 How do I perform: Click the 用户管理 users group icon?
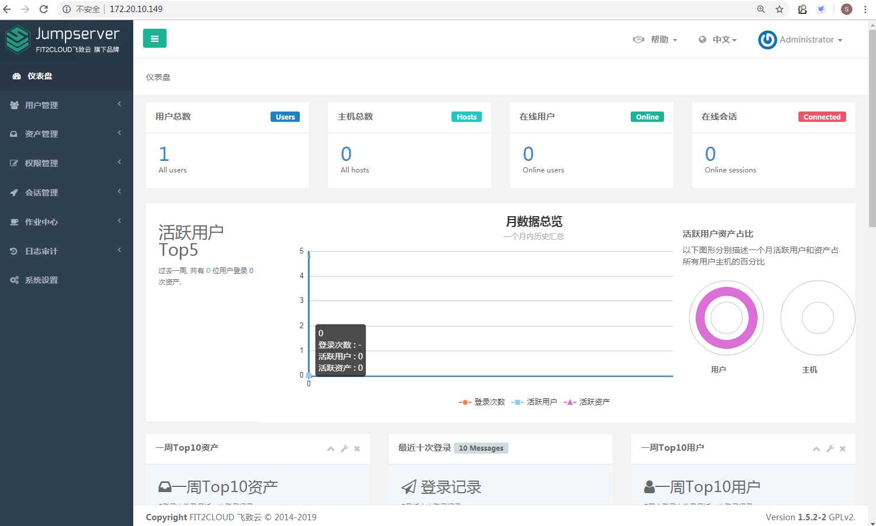pyautogui.click(x=14, y=105)
